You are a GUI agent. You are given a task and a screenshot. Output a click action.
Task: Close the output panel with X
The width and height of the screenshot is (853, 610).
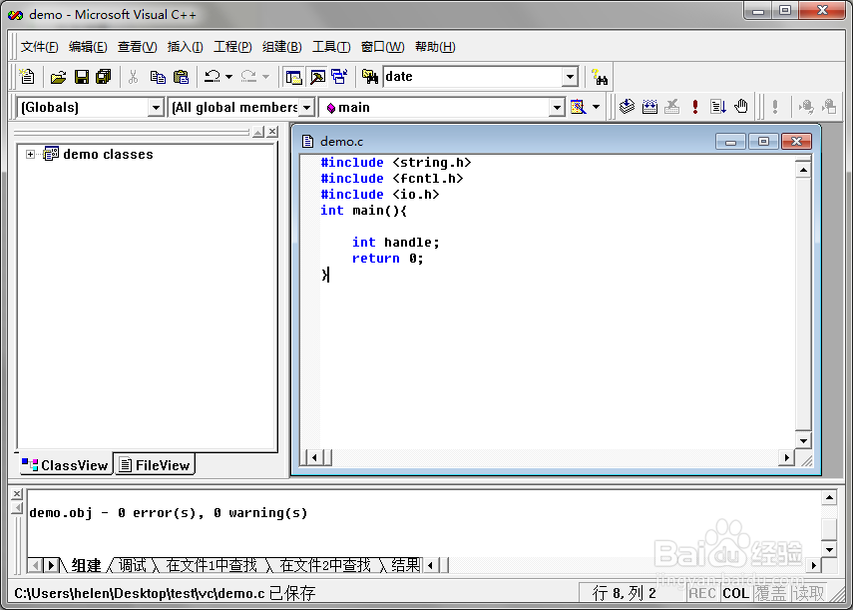click(17, 493)
